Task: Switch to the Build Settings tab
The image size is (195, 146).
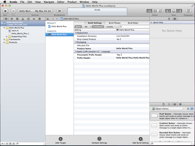Action: [x=95, y=23]
